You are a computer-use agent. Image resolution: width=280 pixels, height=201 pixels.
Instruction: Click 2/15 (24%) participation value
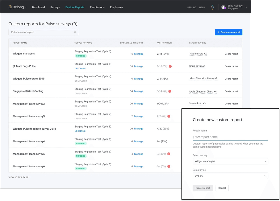pos(163,54)
